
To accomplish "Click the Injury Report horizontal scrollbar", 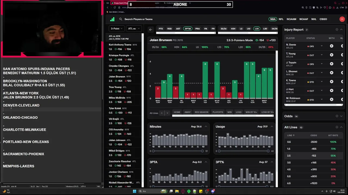I will coord(313,105).
